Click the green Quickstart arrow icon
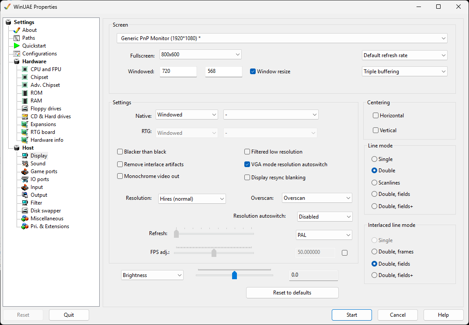The width and height of the screenshot is (469, 325). pos(17,46)
